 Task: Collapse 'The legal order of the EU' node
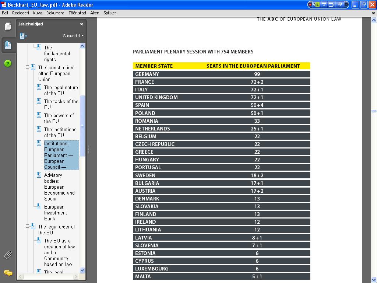click(27, 226)
